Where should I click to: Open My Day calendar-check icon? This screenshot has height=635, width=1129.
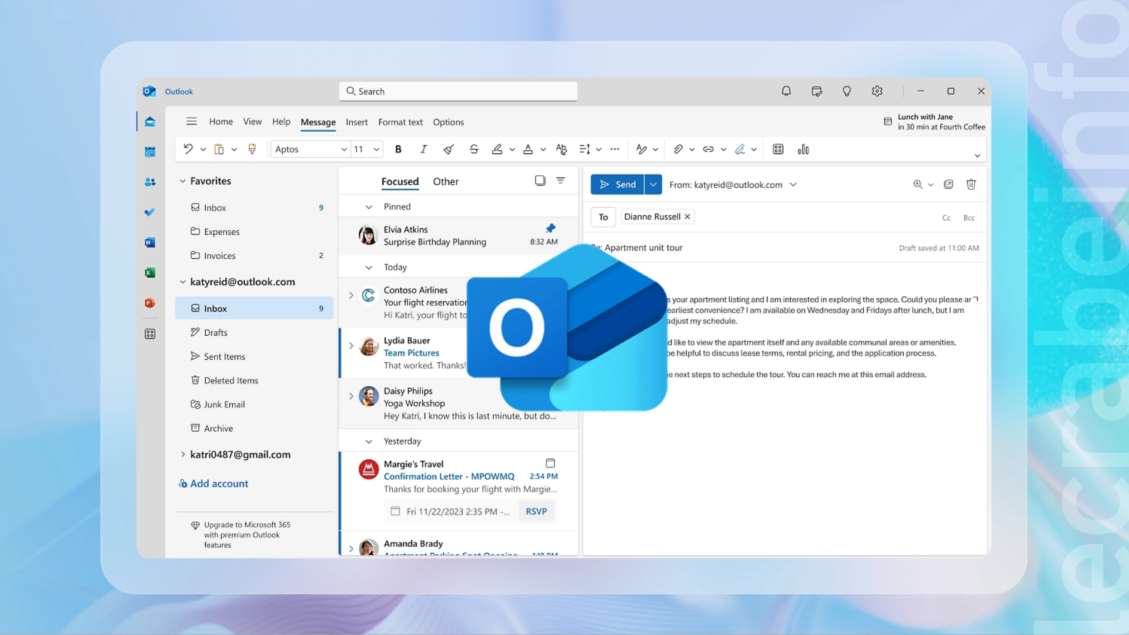tap(817, 91)
